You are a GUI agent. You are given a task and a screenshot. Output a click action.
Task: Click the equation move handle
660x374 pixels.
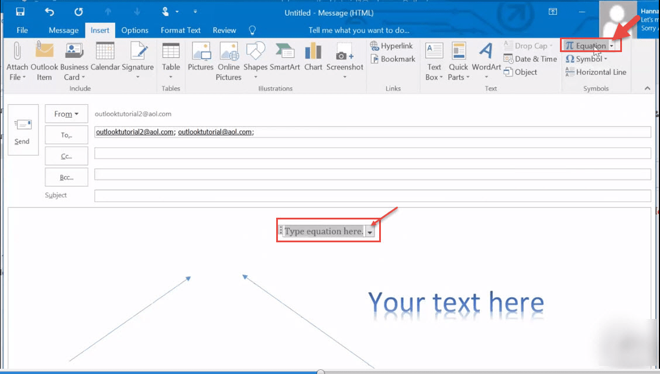[281, 231]
